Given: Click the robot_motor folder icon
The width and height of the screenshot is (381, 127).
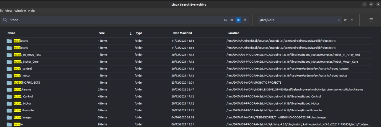Looking at the screenshot, I should [x=9, y=76].
